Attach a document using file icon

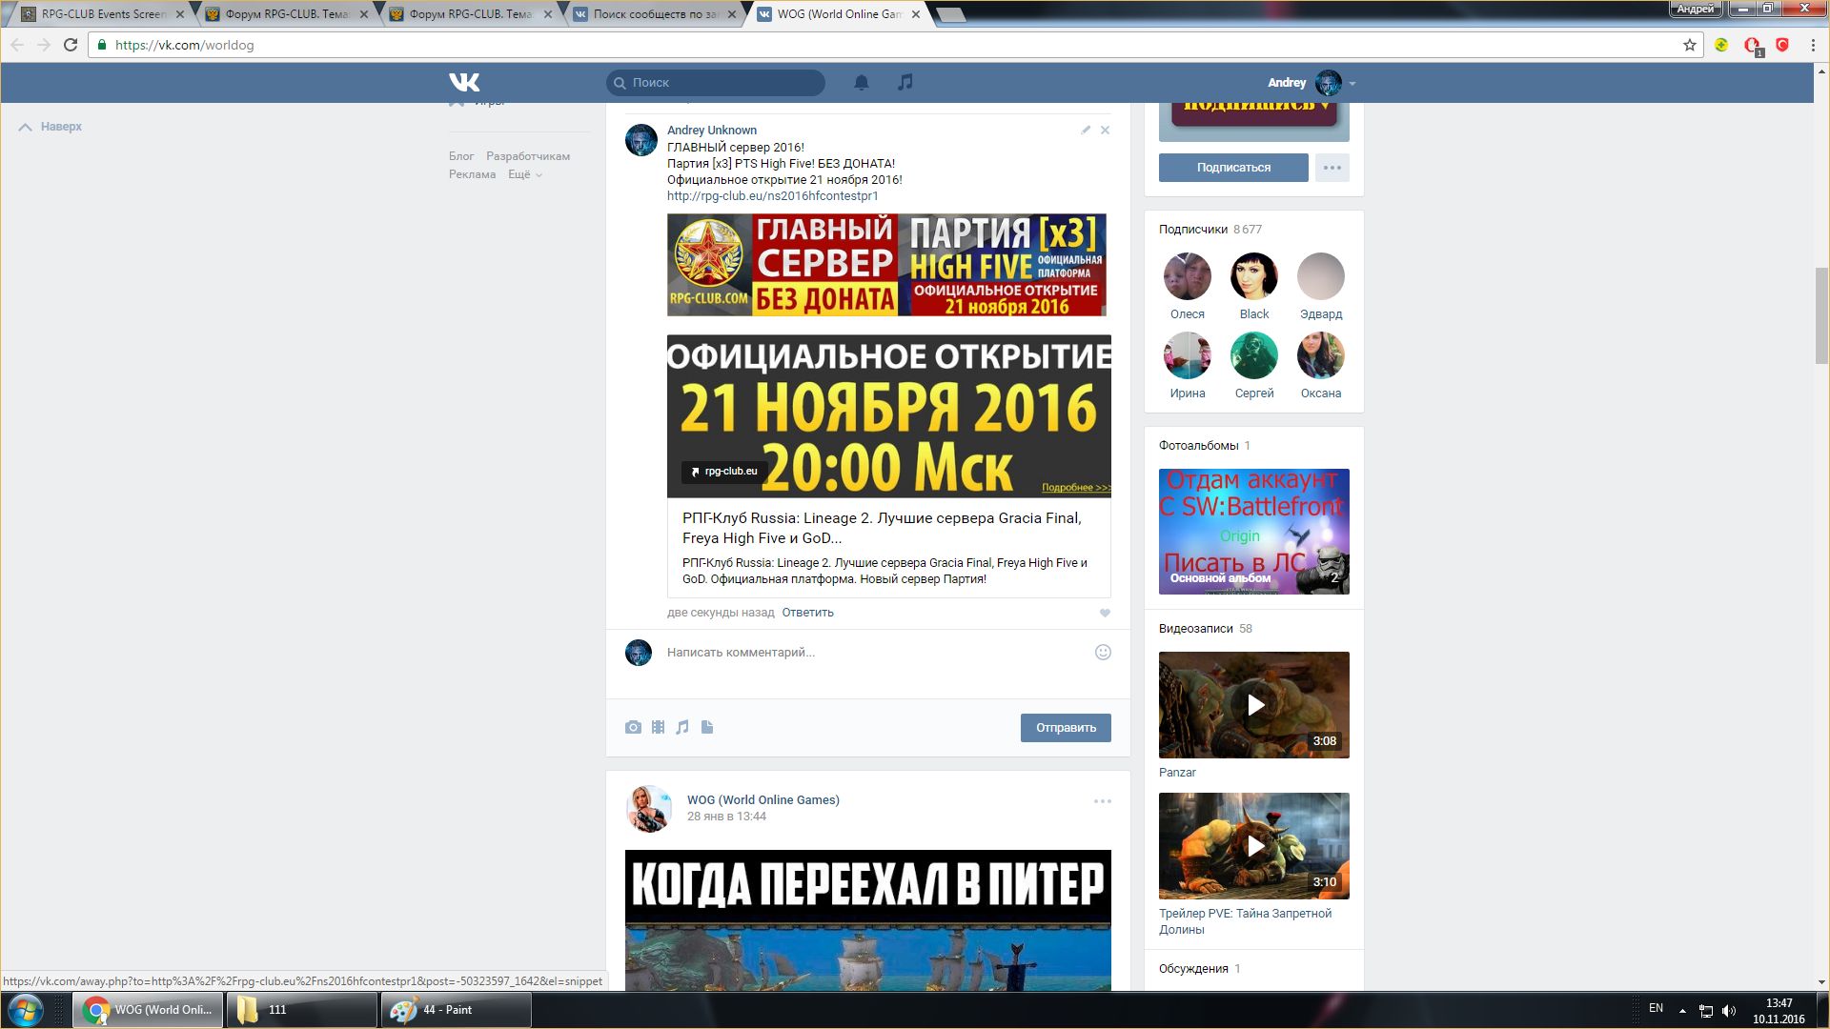(x=707, y=728)
